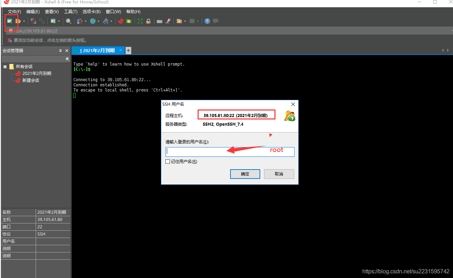Image resolution: width=453 pixels, height=278 pixels.
Task: Click the new folder plus icon
Action: [x=179, y=21]
